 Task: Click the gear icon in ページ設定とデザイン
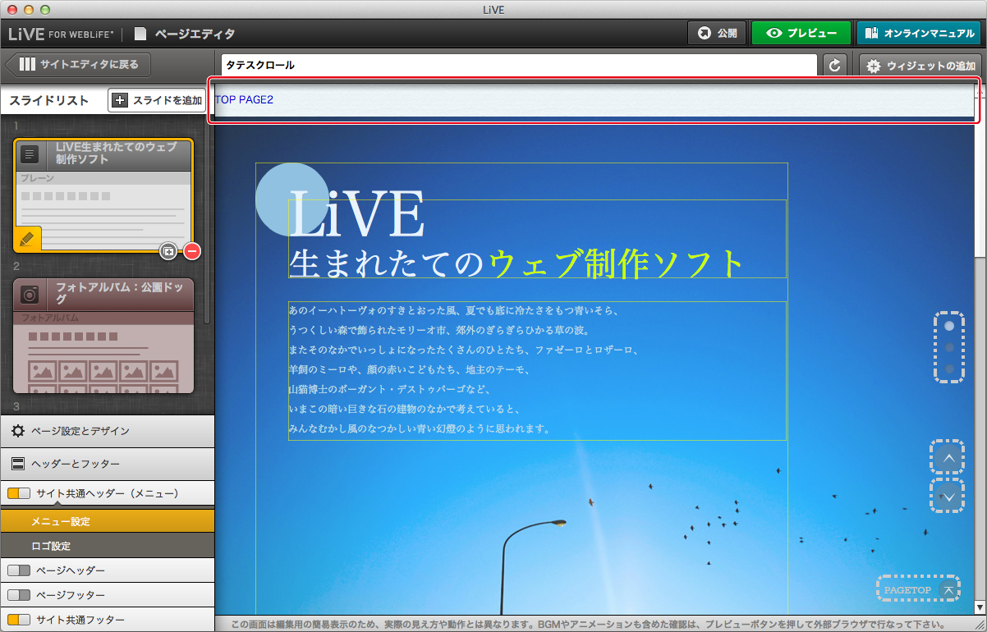click(17, 431)
